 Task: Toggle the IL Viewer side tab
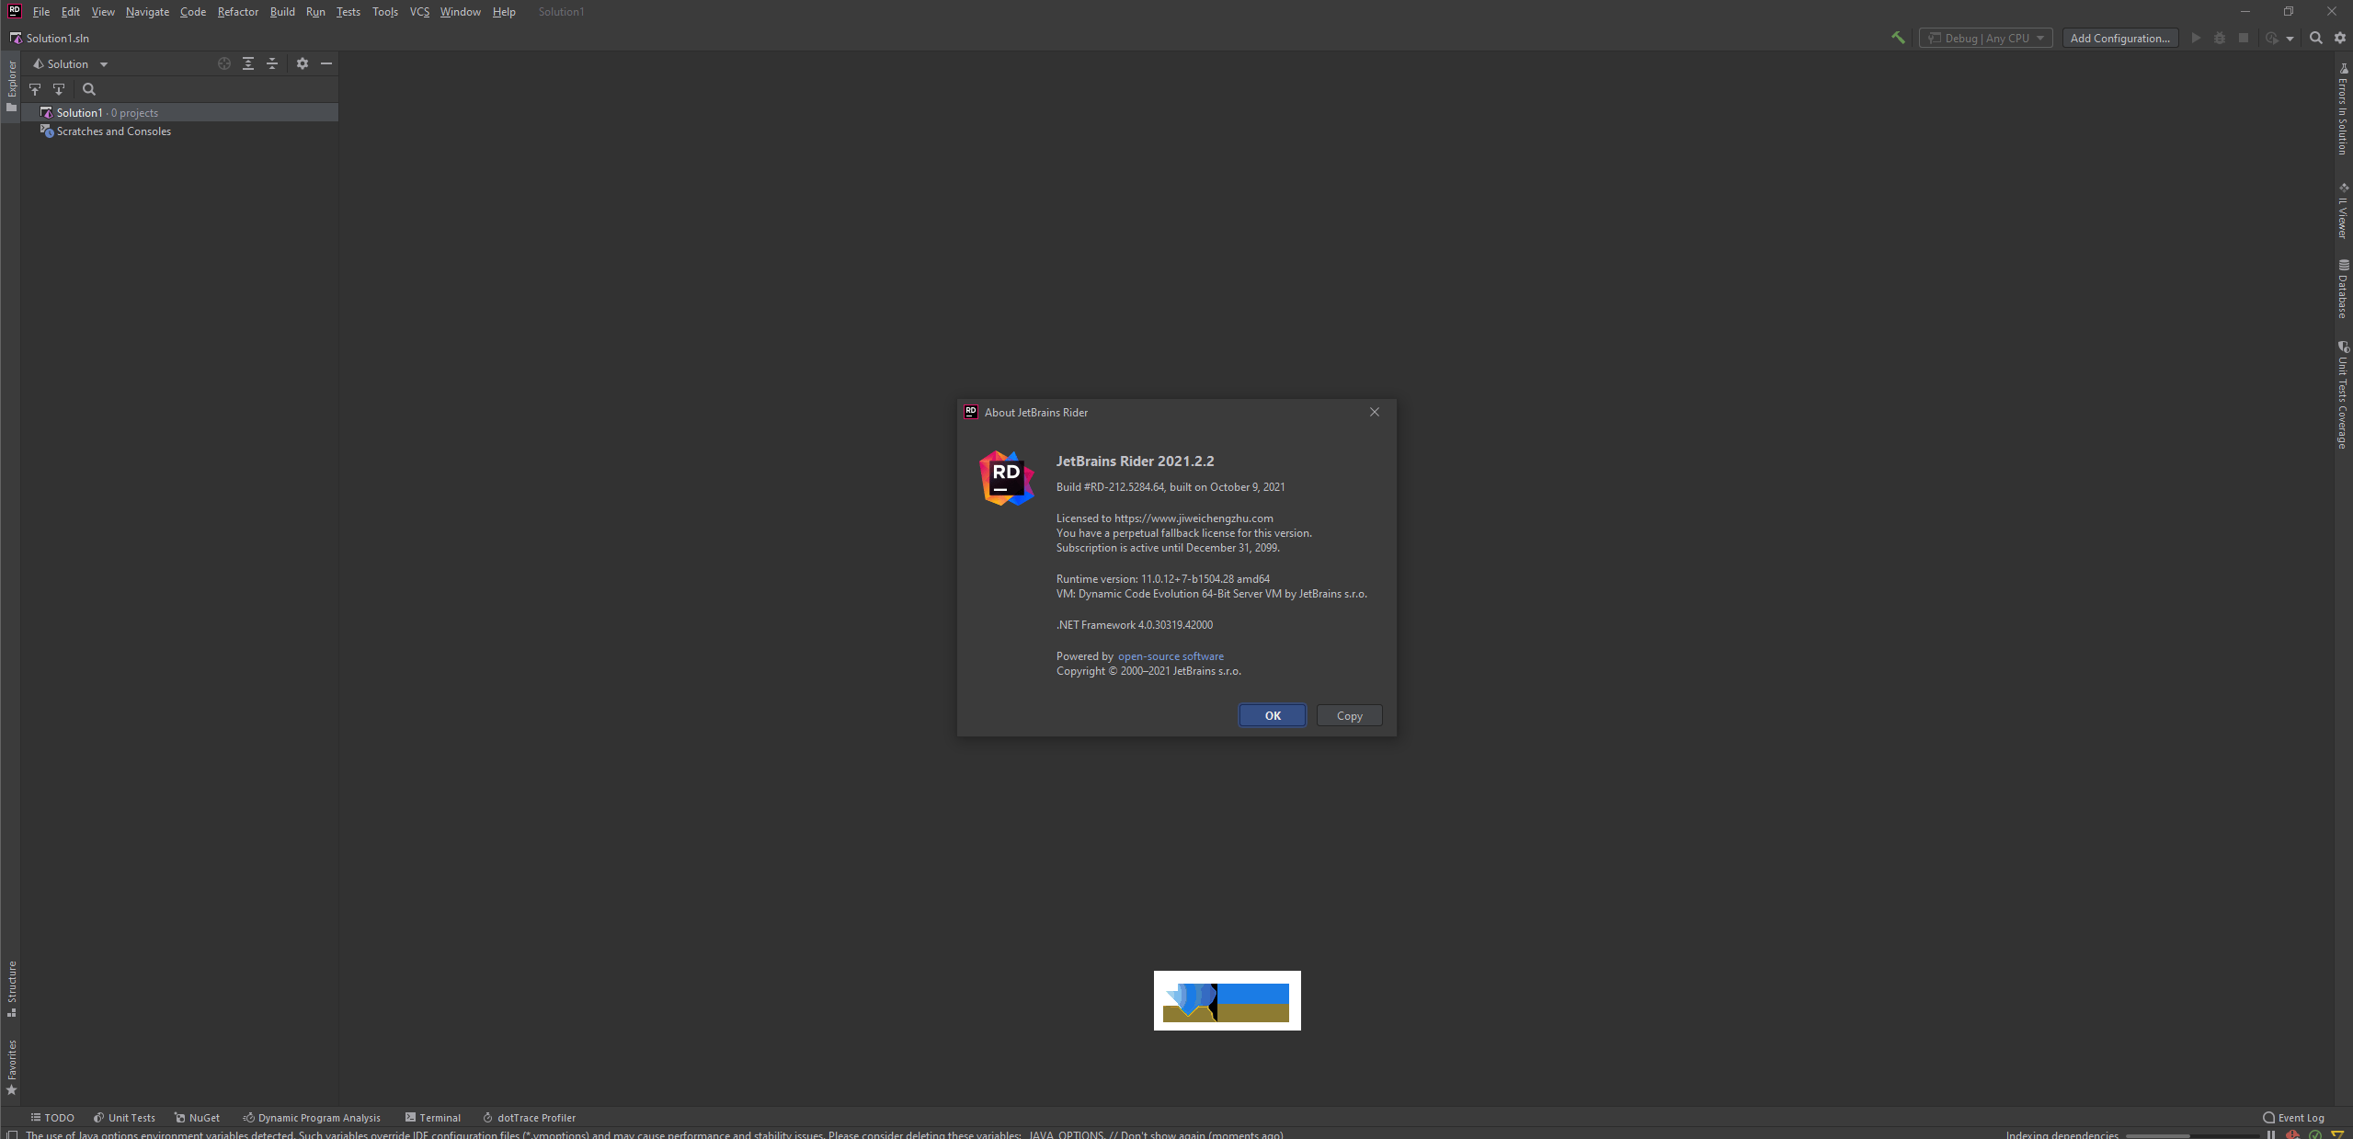coord(2342,210)
